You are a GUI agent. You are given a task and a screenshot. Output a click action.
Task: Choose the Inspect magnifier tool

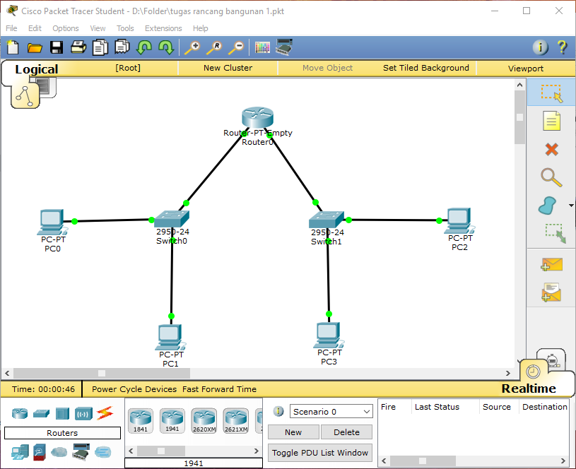point(551,178)
